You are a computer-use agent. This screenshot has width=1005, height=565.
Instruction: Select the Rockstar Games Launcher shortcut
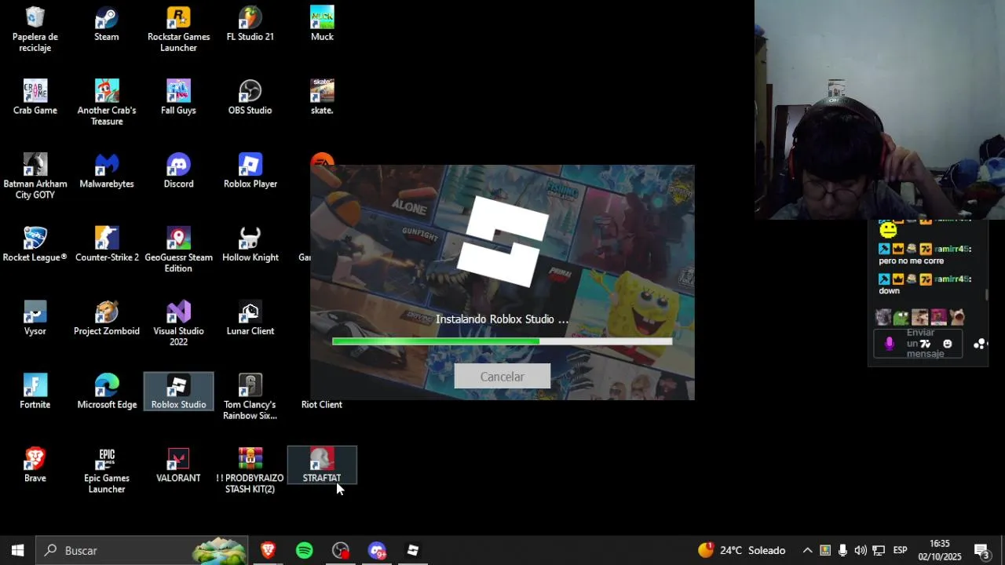(178, 29)
